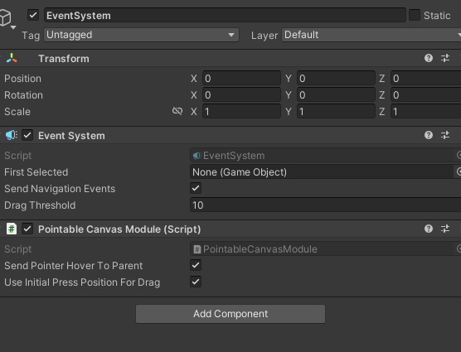The width and height of the screenshot is (461, 352).
Task: Click the Scale property label
Action: click(17, 112)
